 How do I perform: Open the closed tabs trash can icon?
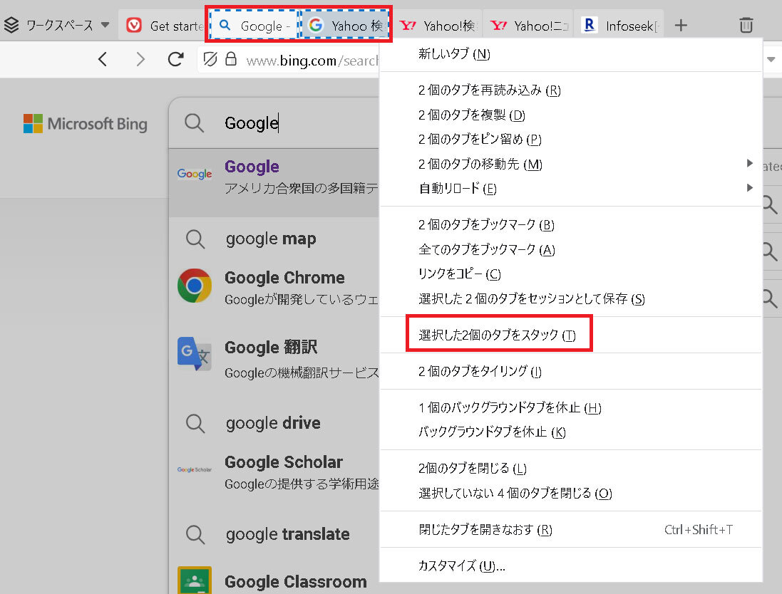[746, 26]
